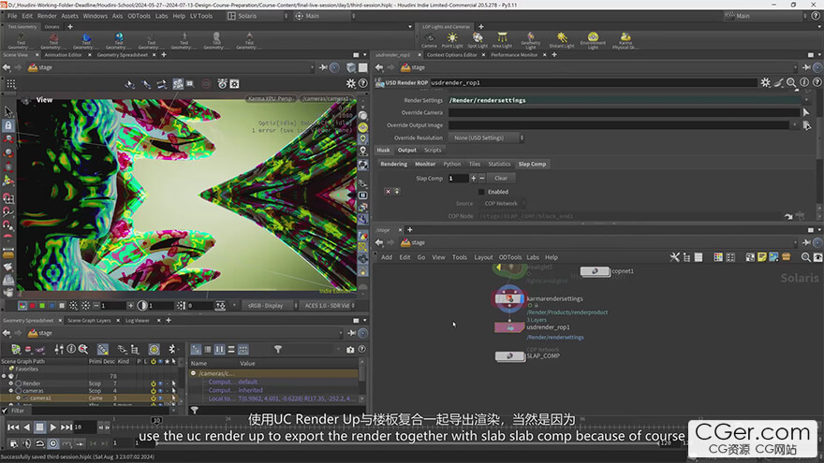Open viewport display options gear

(x=350, y=83)
